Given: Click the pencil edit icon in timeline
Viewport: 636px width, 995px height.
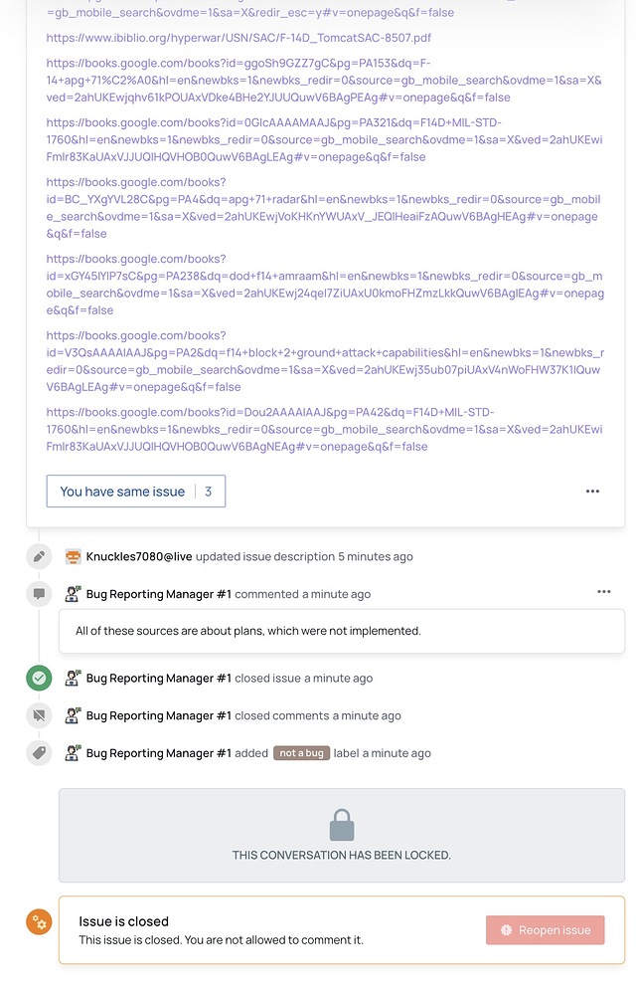Looking at the screenshot, I should point(39,556).
